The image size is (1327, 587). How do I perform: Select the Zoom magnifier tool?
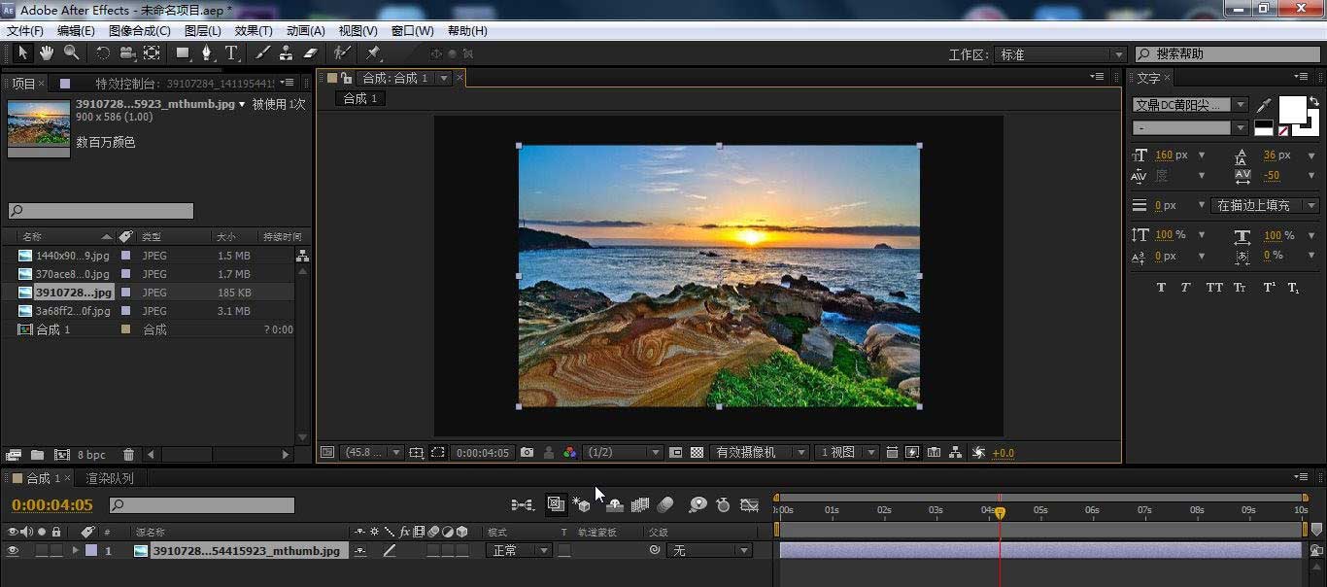(71, 53)
